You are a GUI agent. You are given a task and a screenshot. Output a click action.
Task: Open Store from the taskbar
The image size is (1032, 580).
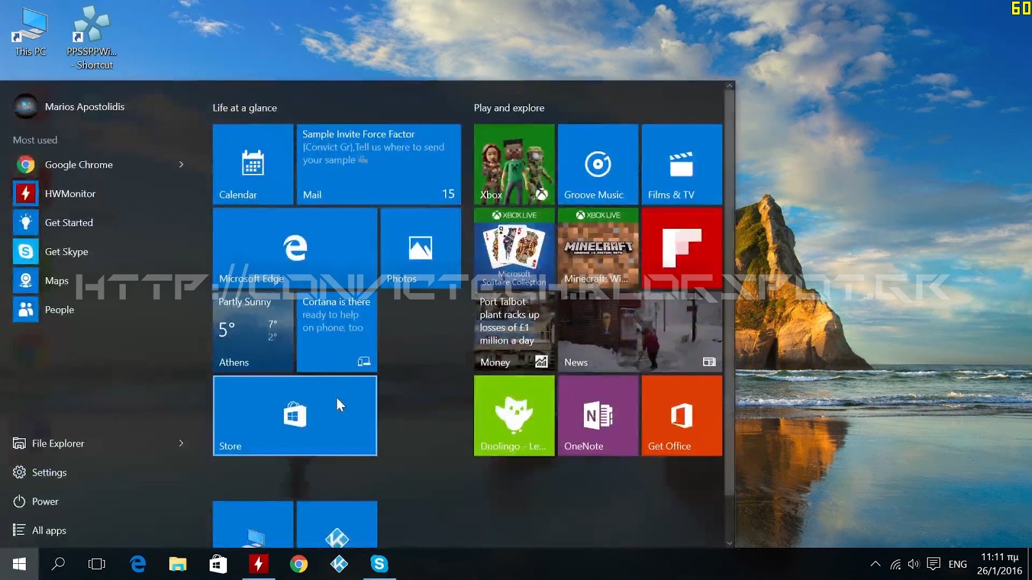pyautogui.click(x=218, y=564)
